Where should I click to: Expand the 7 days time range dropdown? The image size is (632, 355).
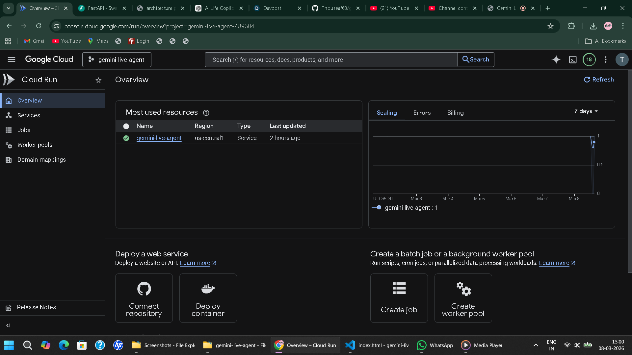[x=586, y=111]
